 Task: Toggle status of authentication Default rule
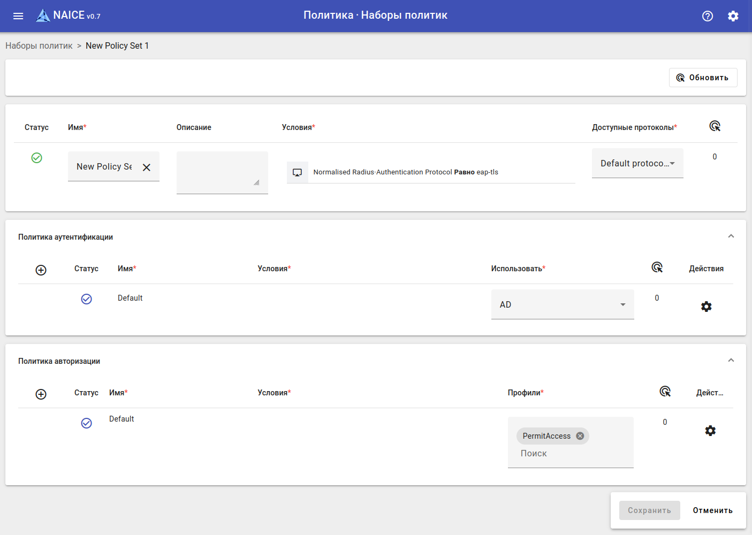coord(86,299)
